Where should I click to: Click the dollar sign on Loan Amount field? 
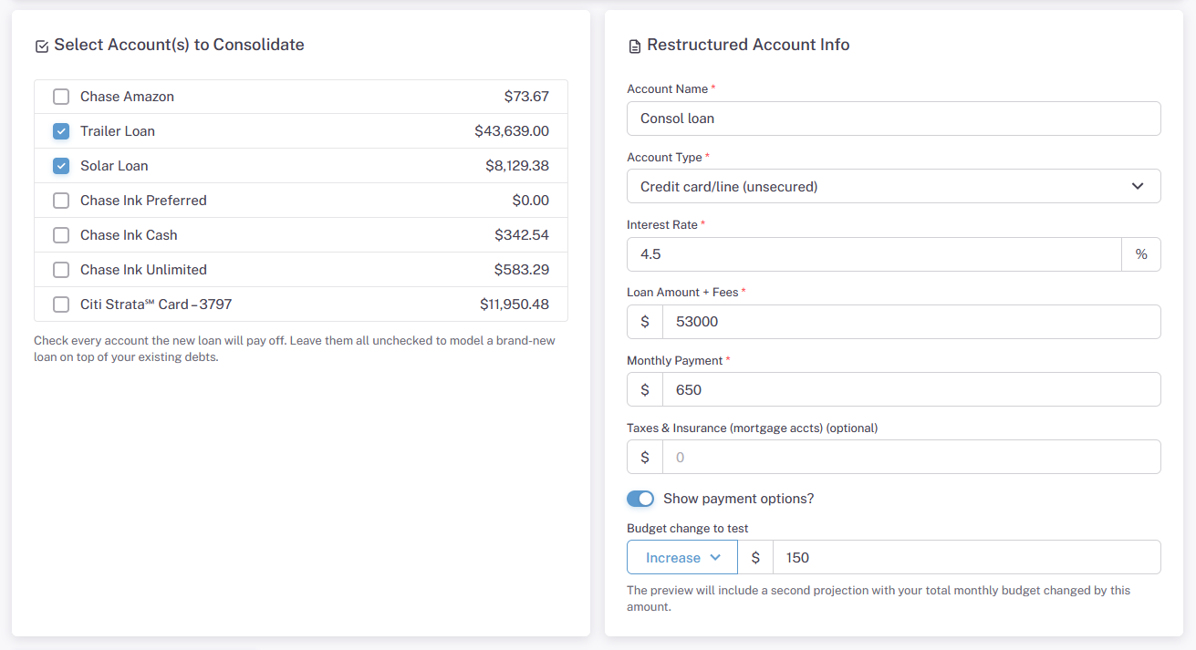[x=645, y=322]
